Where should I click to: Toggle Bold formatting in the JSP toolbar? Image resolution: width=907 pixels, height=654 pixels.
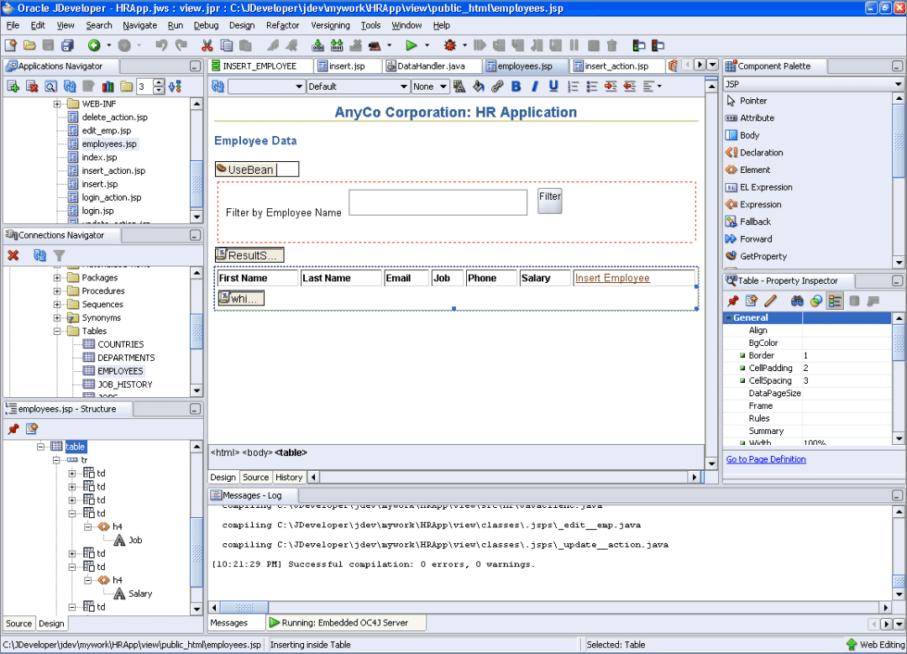click(517, 86)
